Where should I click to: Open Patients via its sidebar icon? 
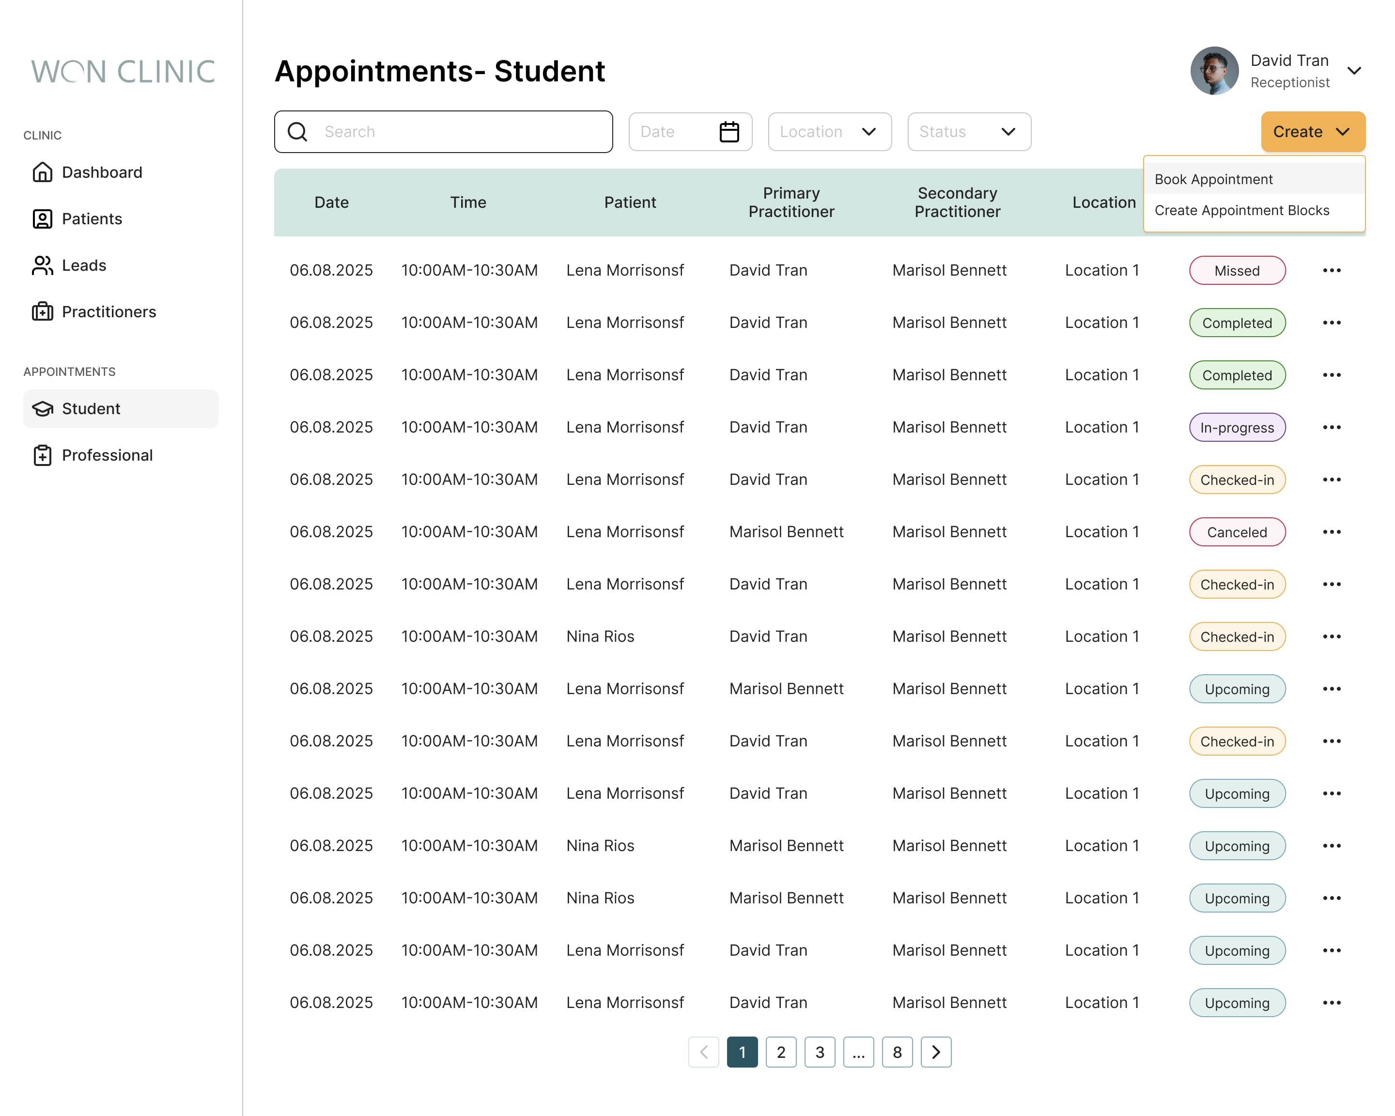pyautogui.click(x=43, y=218)
